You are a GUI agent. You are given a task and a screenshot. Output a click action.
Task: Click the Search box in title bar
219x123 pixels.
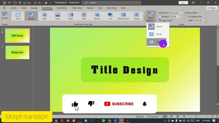click(111, 3)
